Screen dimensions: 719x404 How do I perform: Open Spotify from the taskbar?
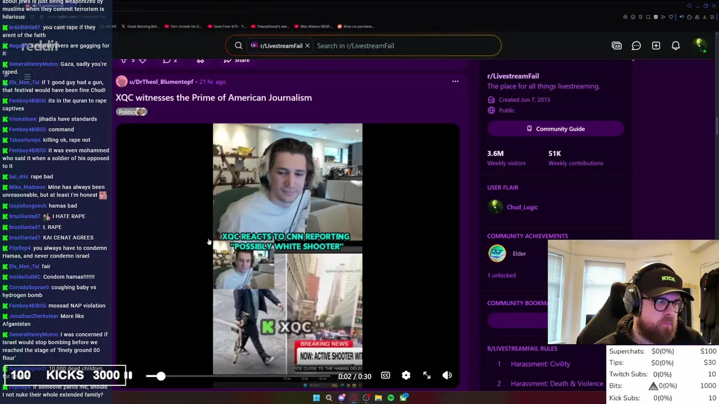391,398
